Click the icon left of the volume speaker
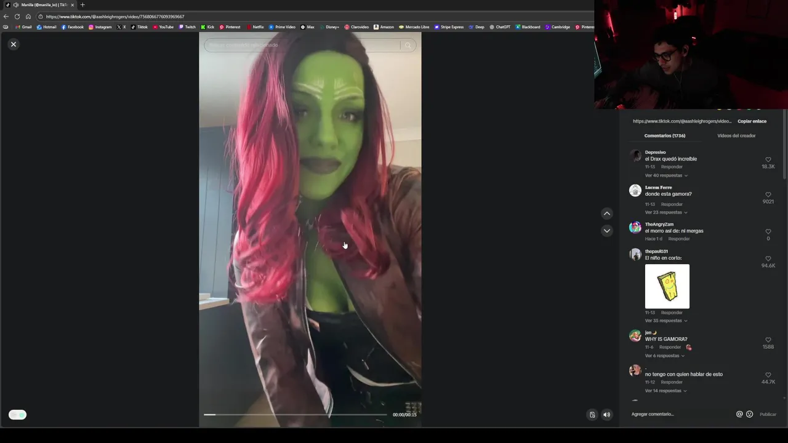Screen dimensions: 788x443 click(592, 415)
